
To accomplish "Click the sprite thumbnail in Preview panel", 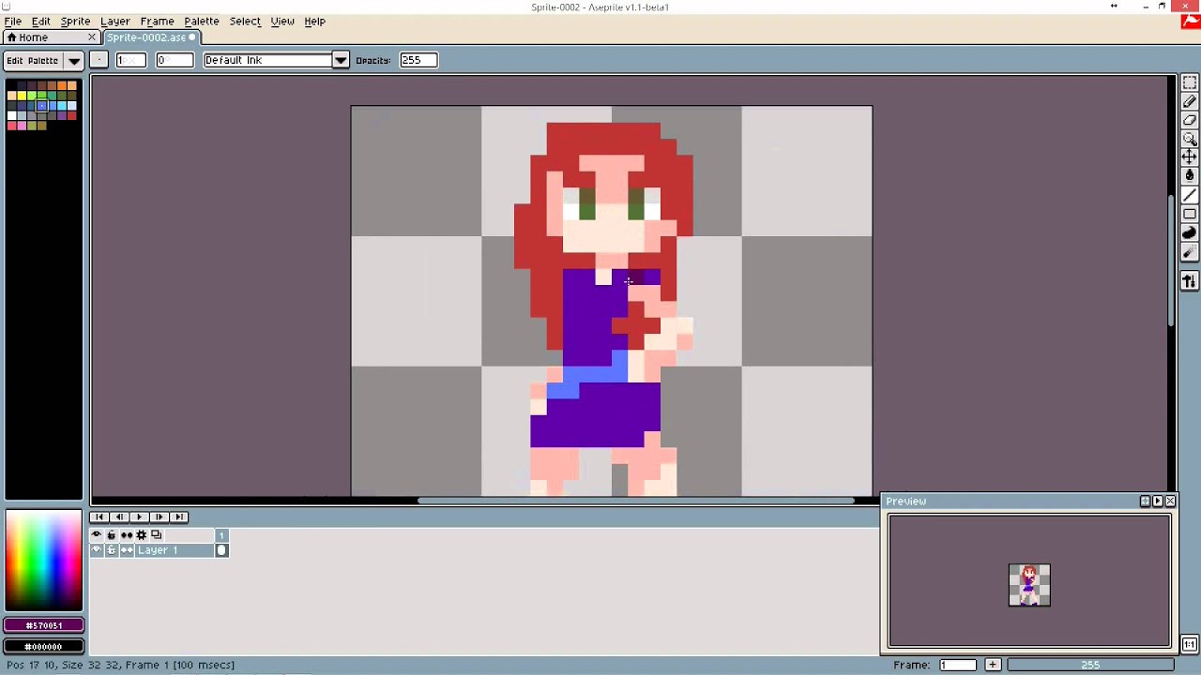I will pos(1029,585).
